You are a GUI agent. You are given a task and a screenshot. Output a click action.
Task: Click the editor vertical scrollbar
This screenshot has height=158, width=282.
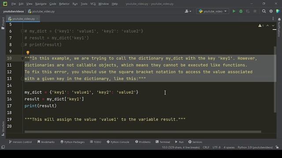(x=275, y=79)
